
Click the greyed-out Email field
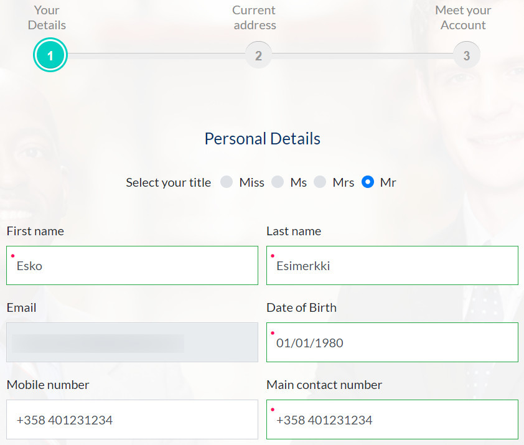(132, 342)
